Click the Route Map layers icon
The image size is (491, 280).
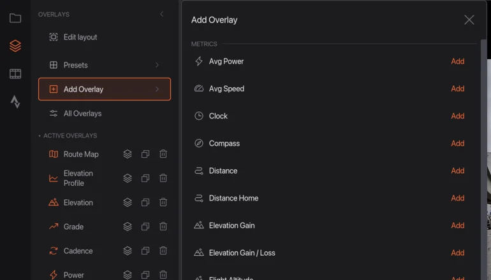click(128, 154)
